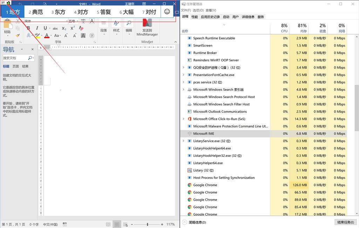Select IME candidate 5 答复
This screenshot has width=359, height=228.
pyautogui.click(x=104, y=12)
